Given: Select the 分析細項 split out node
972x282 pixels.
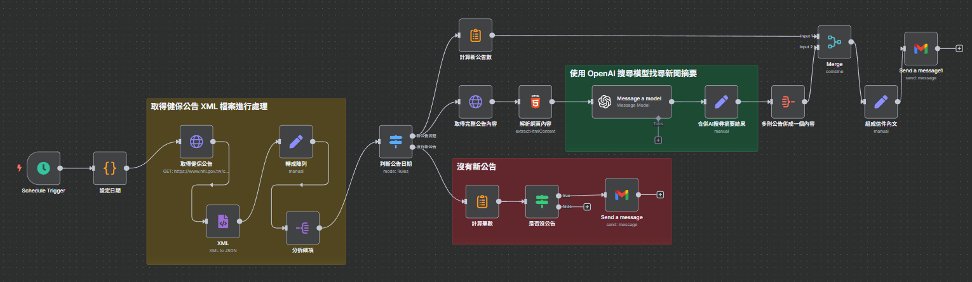Looking at the screenshot, I should [302, 228].
